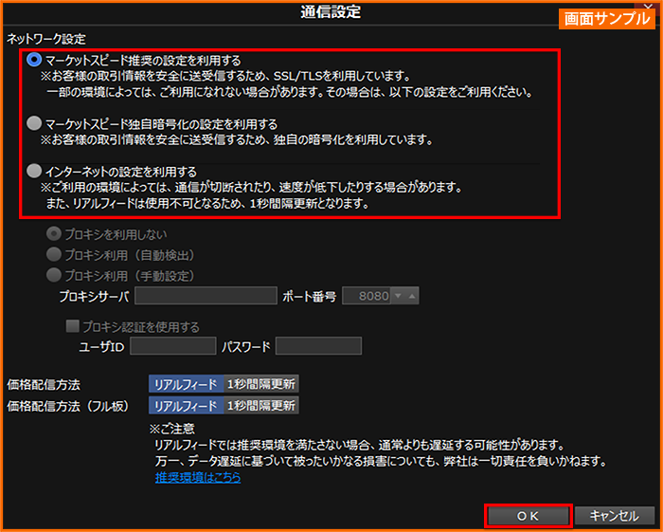Set 価格配信方法（フル板） to リアルフィード
663x532 pixels.
(x=186, y=406)
